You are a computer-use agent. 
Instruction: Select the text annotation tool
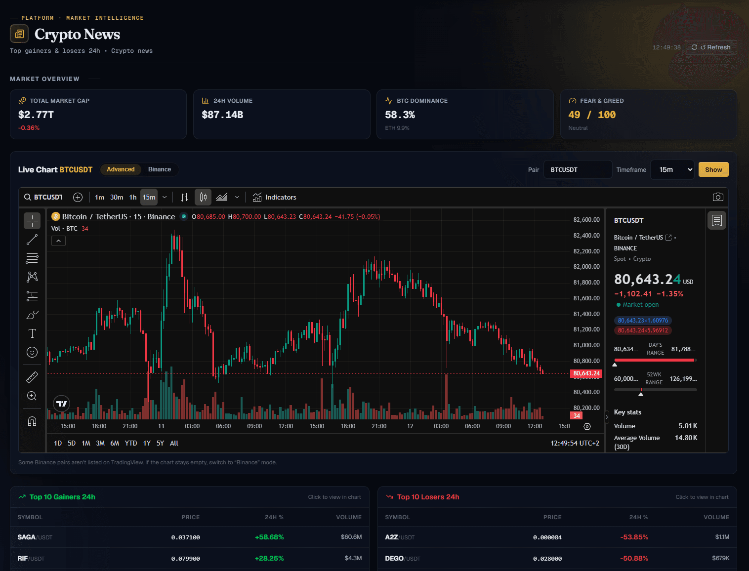click(32, 333)
